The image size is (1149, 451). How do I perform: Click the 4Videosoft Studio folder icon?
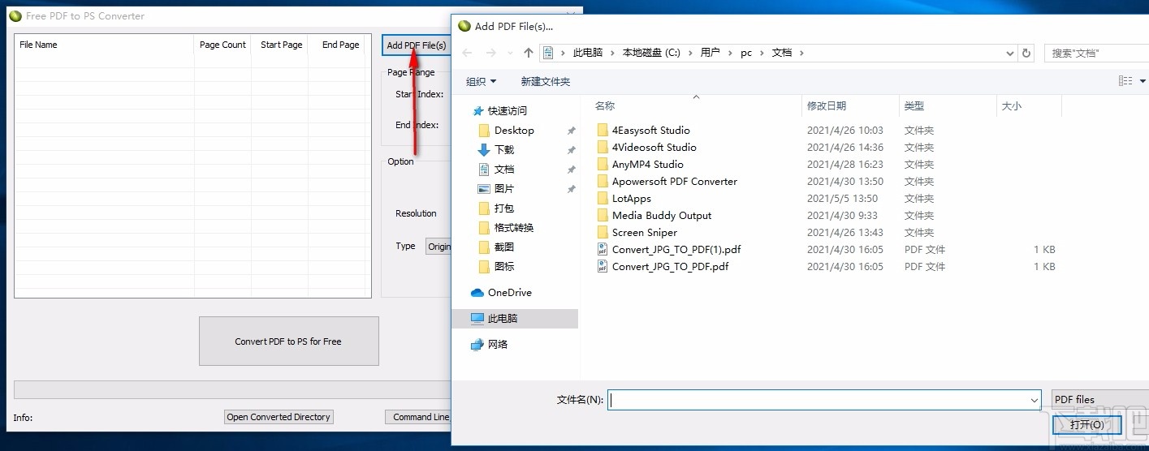[603, 147]
